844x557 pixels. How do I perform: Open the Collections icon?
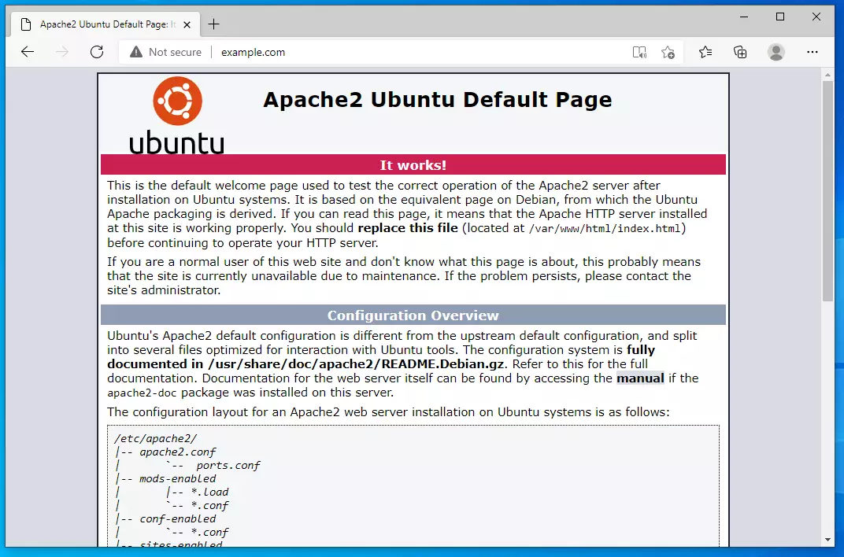point(740,52)
